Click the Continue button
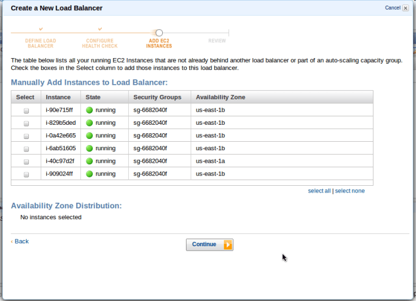Viewport: 416px width, 301px height. click(x=210, y=245)
